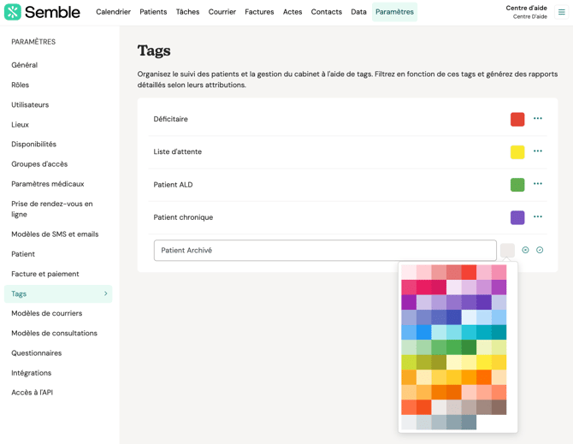Open the Calendrier menu item
573x444 pixels.
coord(113,12)
